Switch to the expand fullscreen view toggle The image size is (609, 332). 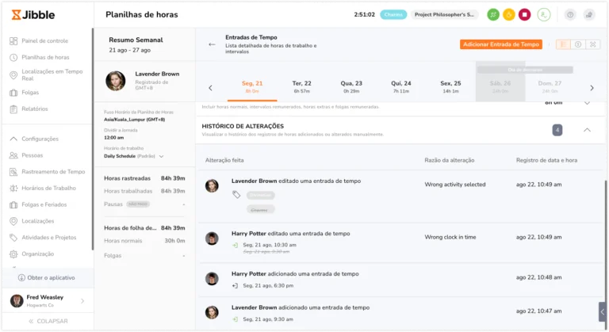pyautogui.click(x=592, y=44)
